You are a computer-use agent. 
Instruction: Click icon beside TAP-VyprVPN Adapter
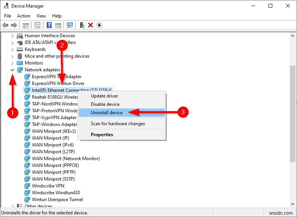[x=27, y=118]
